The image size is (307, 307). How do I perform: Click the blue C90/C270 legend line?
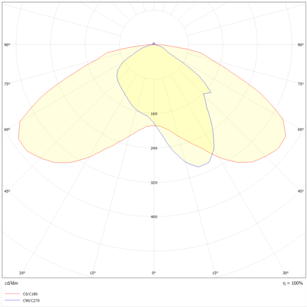click(x=12, y=300)
